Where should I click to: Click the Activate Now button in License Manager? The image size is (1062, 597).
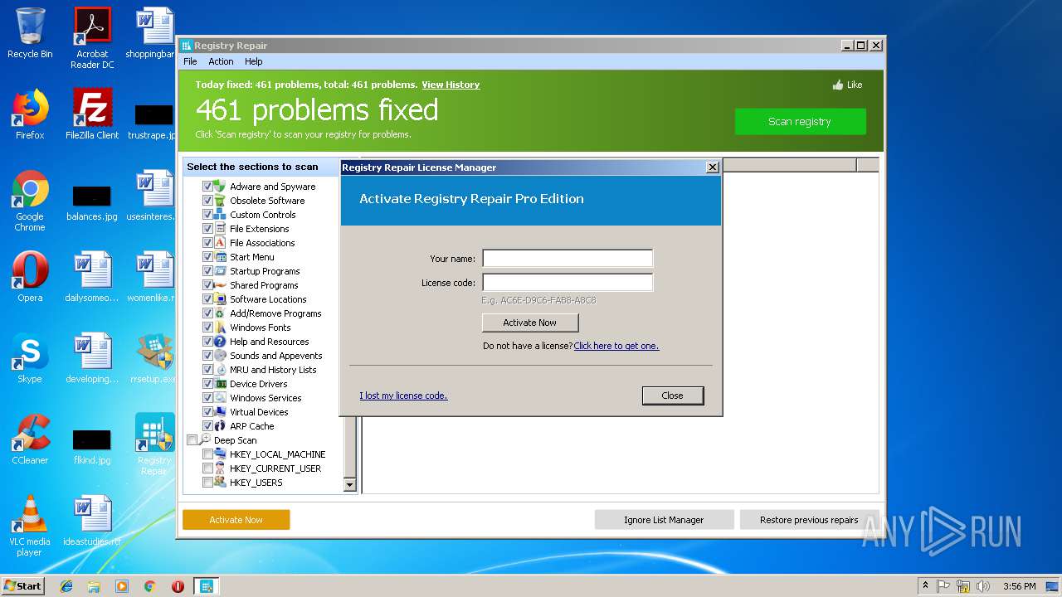(x=530, y=323)
